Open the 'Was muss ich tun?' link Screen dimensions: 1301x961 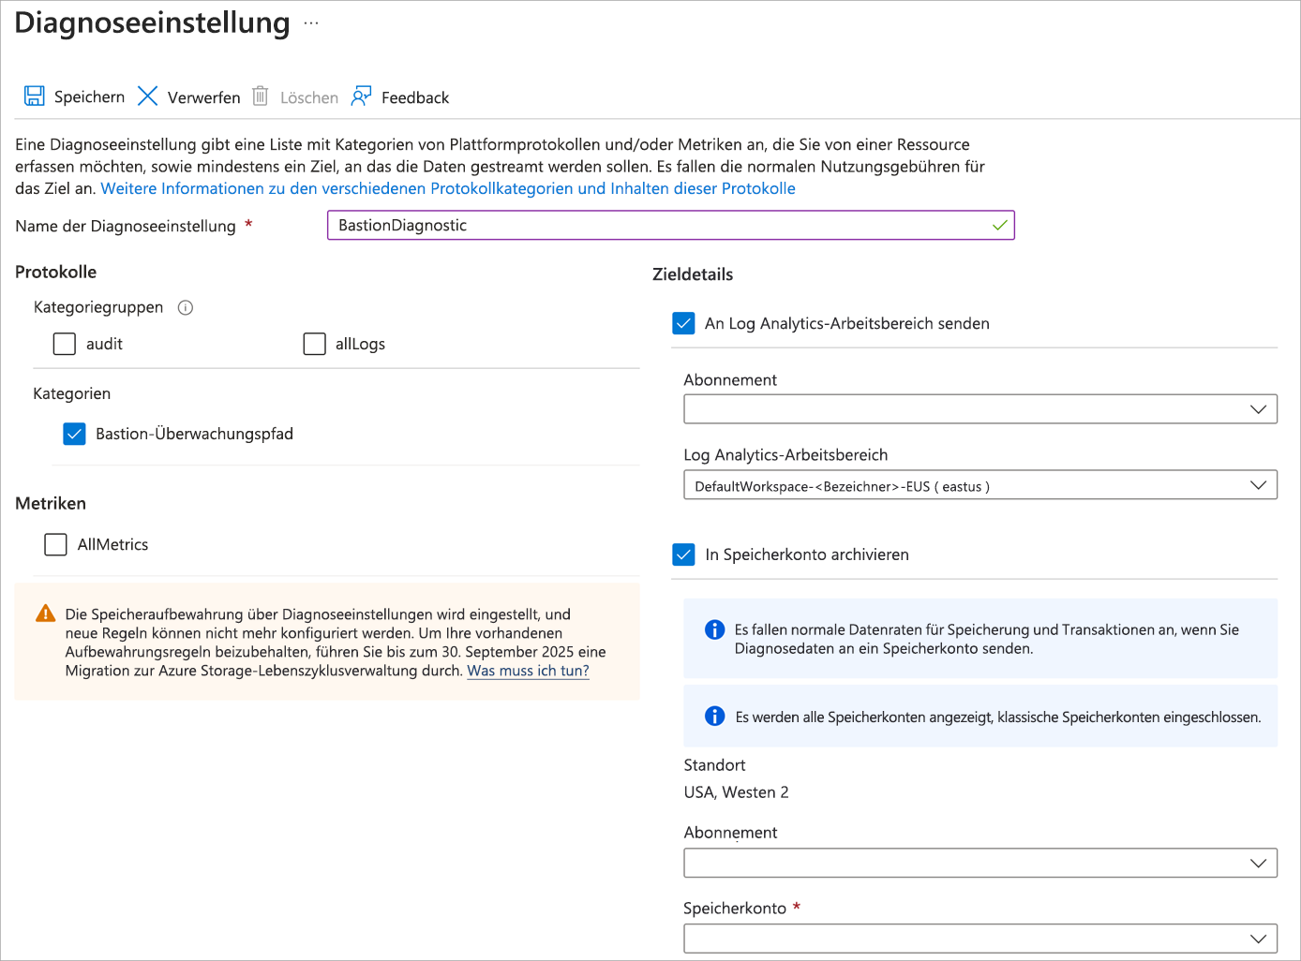[x=529, y=671]
